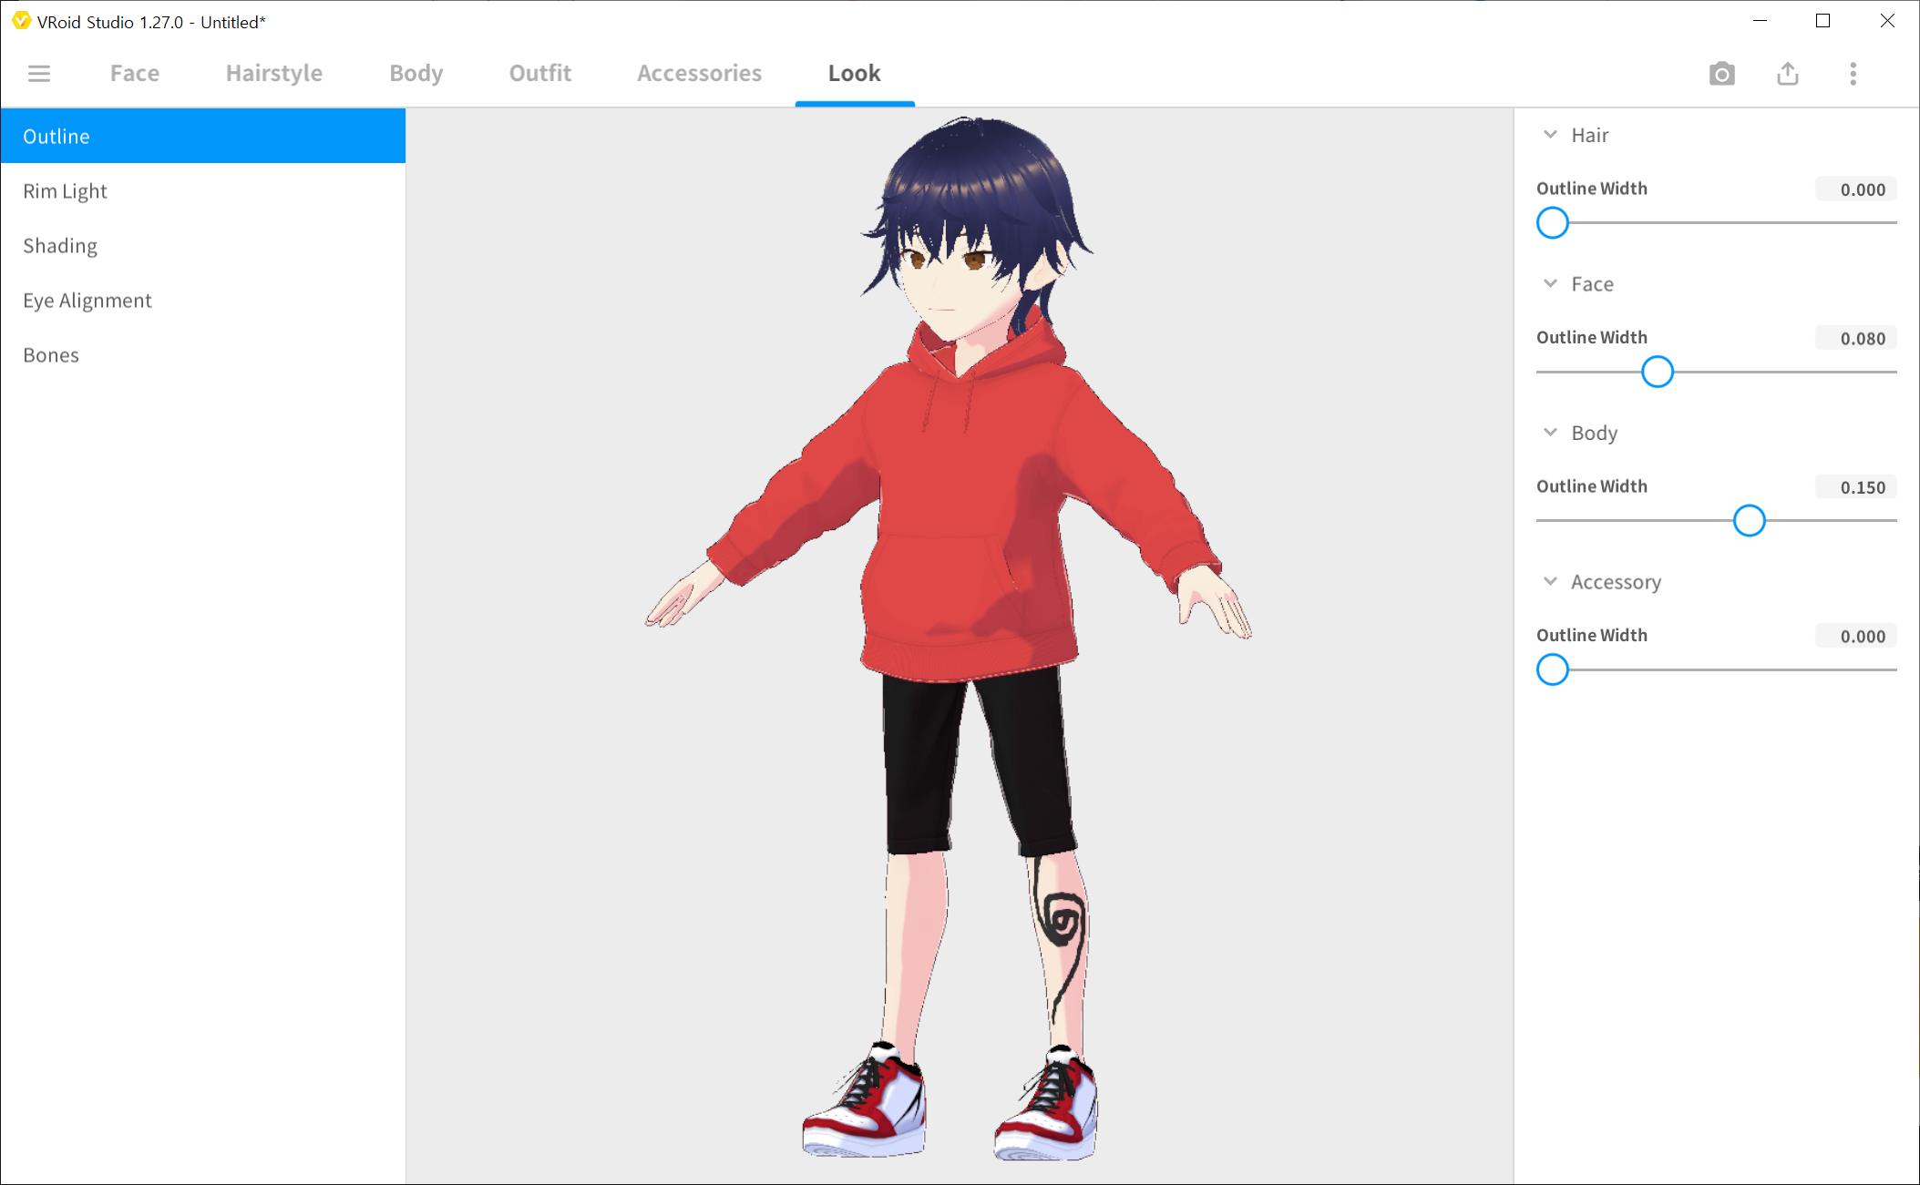This screenshot has width=1920, height=1185.
Task: Click the Face outline width value field
Action: click(x=1856, y=339)
